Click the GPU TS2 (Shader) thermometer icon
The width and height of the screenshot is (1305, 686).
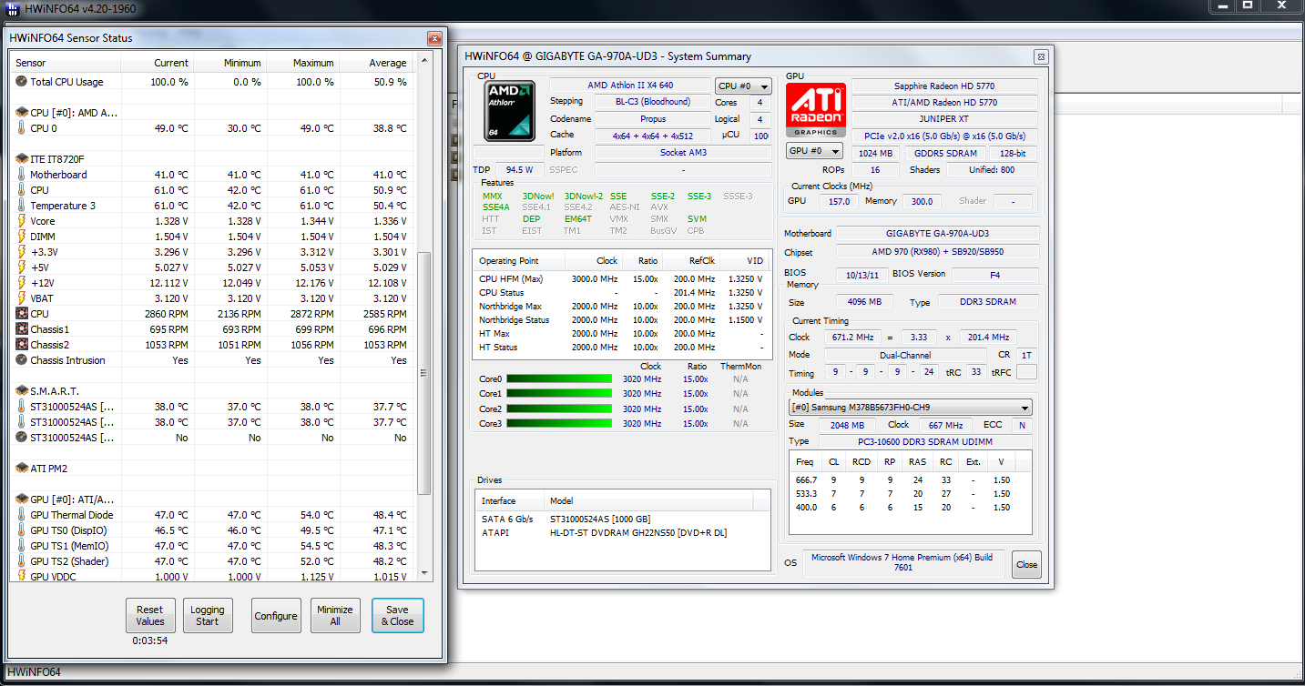tap(22, 561)
